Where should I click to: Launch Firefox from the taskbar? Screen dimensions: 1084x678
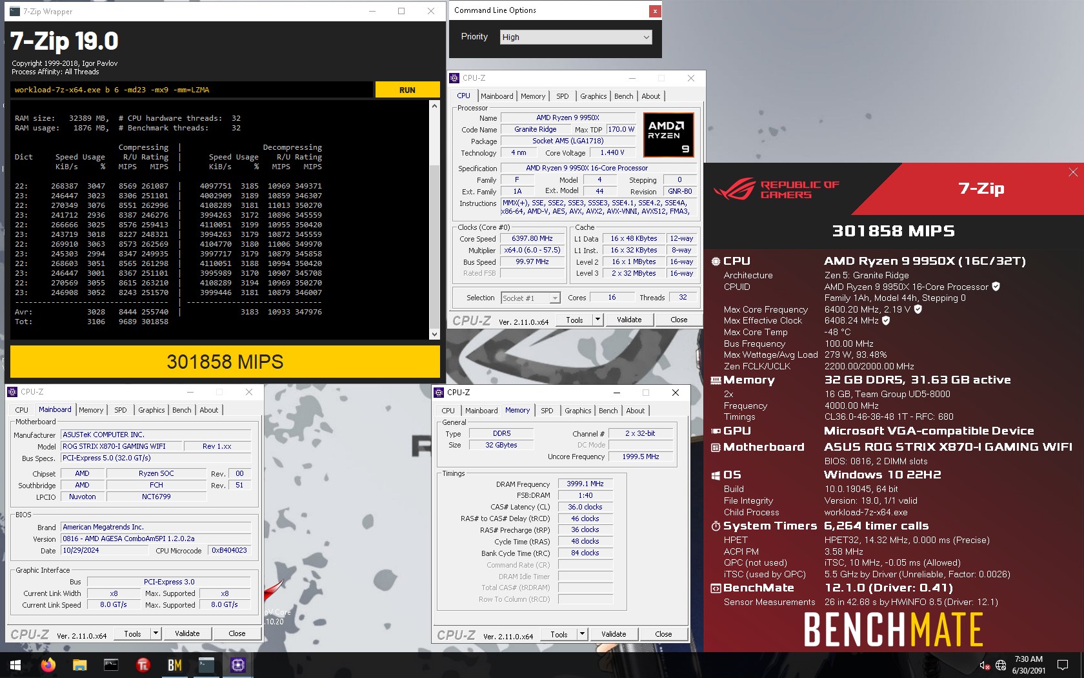click(48, 665)
